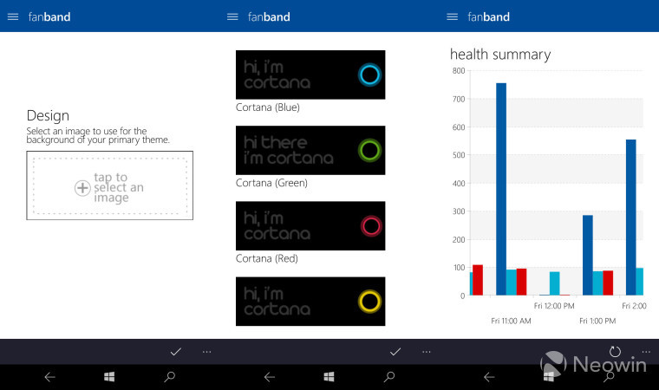Go back on the Design screen
The height and width of the screenshot is (390, 659).
[x=50, y=377]
